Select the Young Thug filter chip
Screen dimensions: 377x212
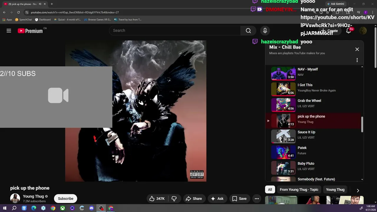335,190
